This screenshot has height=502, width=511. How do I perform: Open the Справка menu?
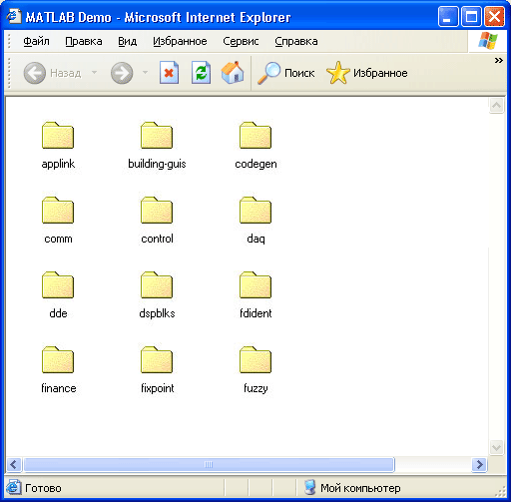pyautogui.click(x=296, y=41)
